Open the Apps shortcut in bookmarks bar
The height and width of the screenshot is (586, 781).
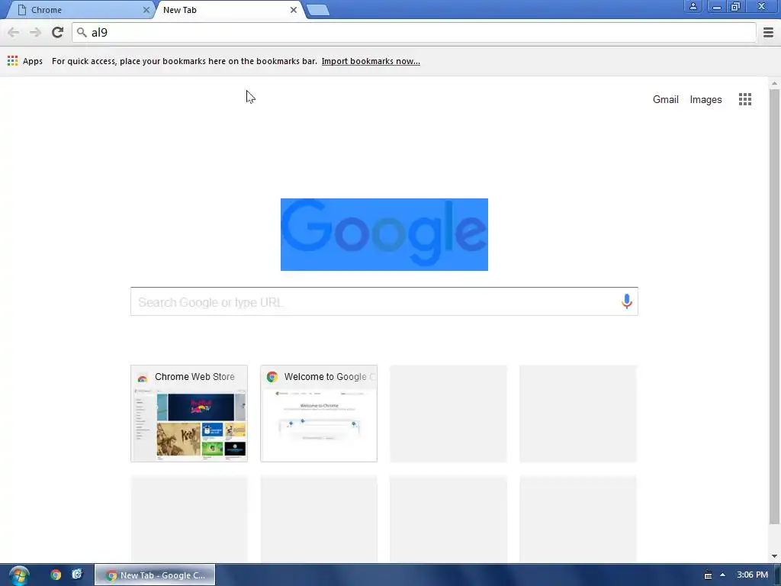(25, 61)
